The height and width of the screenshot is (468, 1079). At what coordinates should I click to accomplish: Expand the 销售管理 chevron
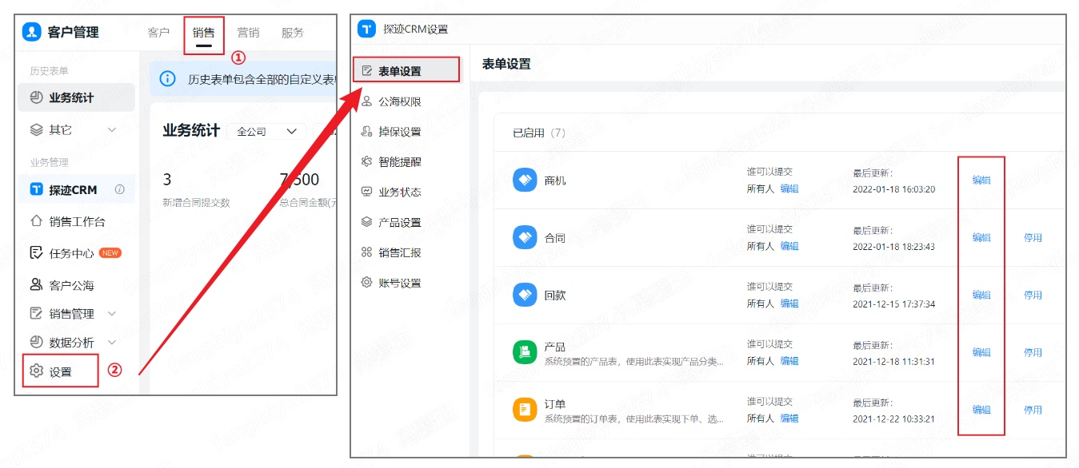click(x=111, y=314)
